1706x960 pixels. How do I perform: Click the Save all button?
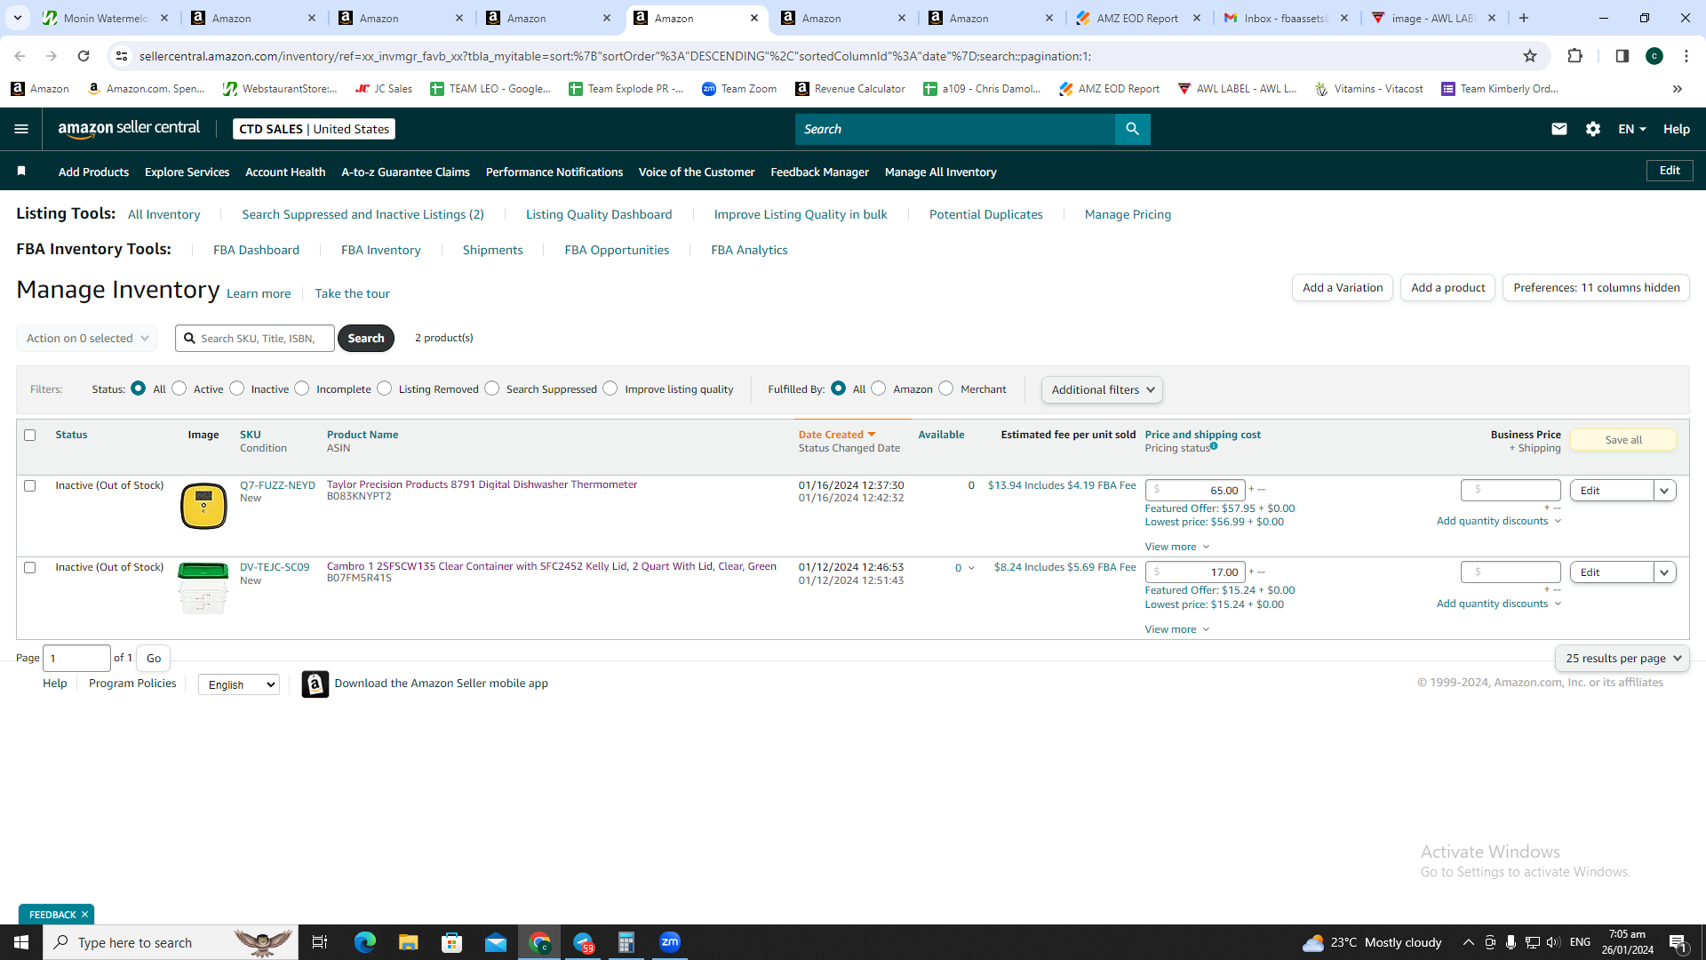pos(1623,440)
